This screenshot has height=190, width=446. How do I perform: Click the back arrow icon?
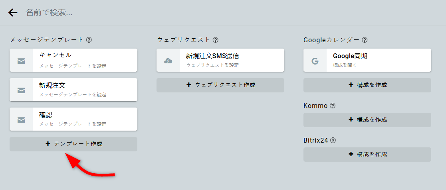pyautogui.click(x=13, y=13)
